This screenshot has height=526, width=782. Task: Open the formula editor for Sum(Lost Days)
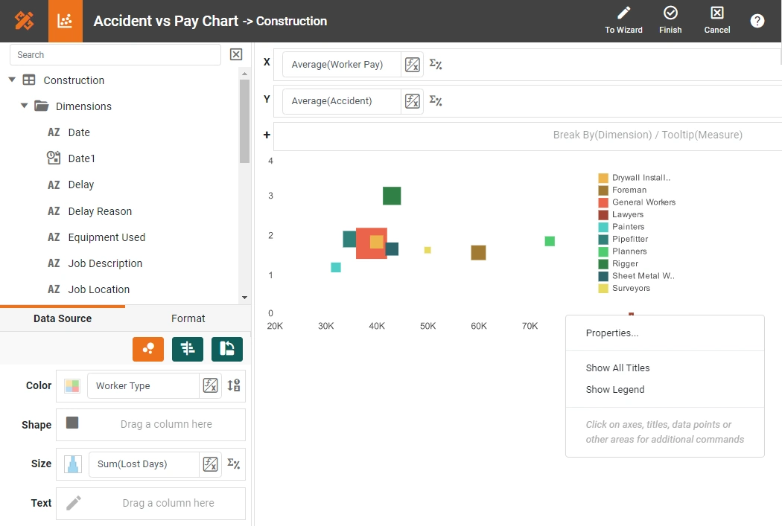[211, 464]
